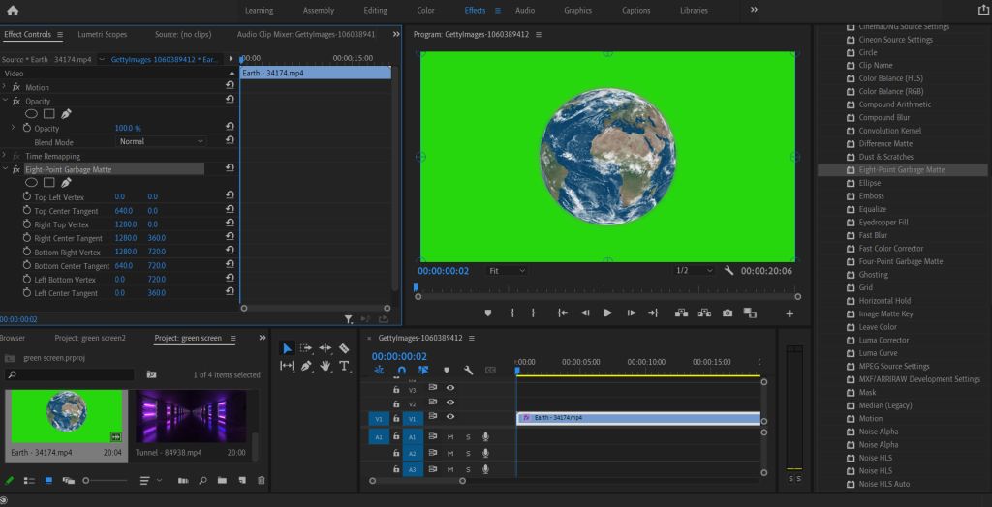Viewport: 992px width, 507px height.
Task: Open the Blend Mode dropdown
Action: click(x=161, y=141)
